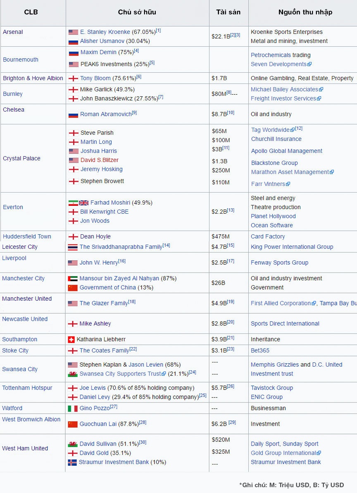Open the Bet365 income source link
Viewport: 357px width, 493px height.
coord(260,350)
